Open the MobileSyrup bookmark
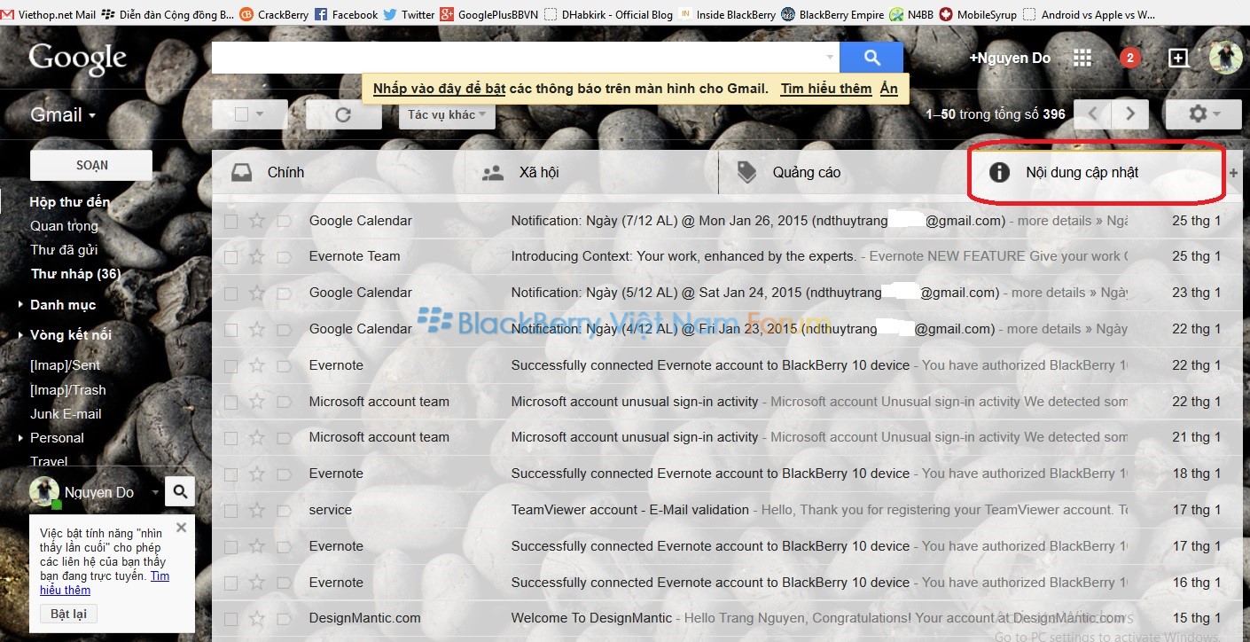1250x642 pixels. click(x=977, y=14)
